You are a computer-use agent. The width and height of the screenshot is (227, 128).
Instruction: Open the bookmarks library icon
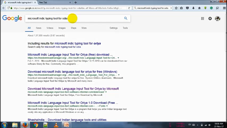pyautogui.click(x=181, y=8)
